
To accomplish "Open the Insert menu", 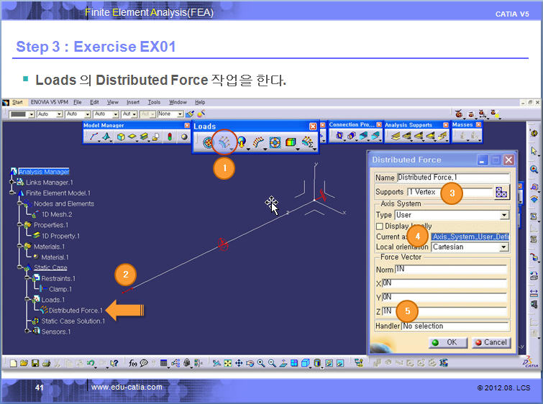I will [134, 102].
